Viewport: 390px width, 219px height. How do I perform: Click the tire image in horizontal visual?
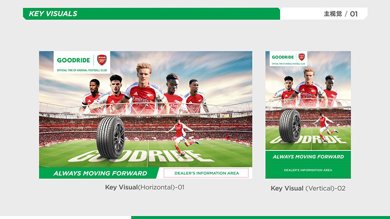tap(111, 137)
